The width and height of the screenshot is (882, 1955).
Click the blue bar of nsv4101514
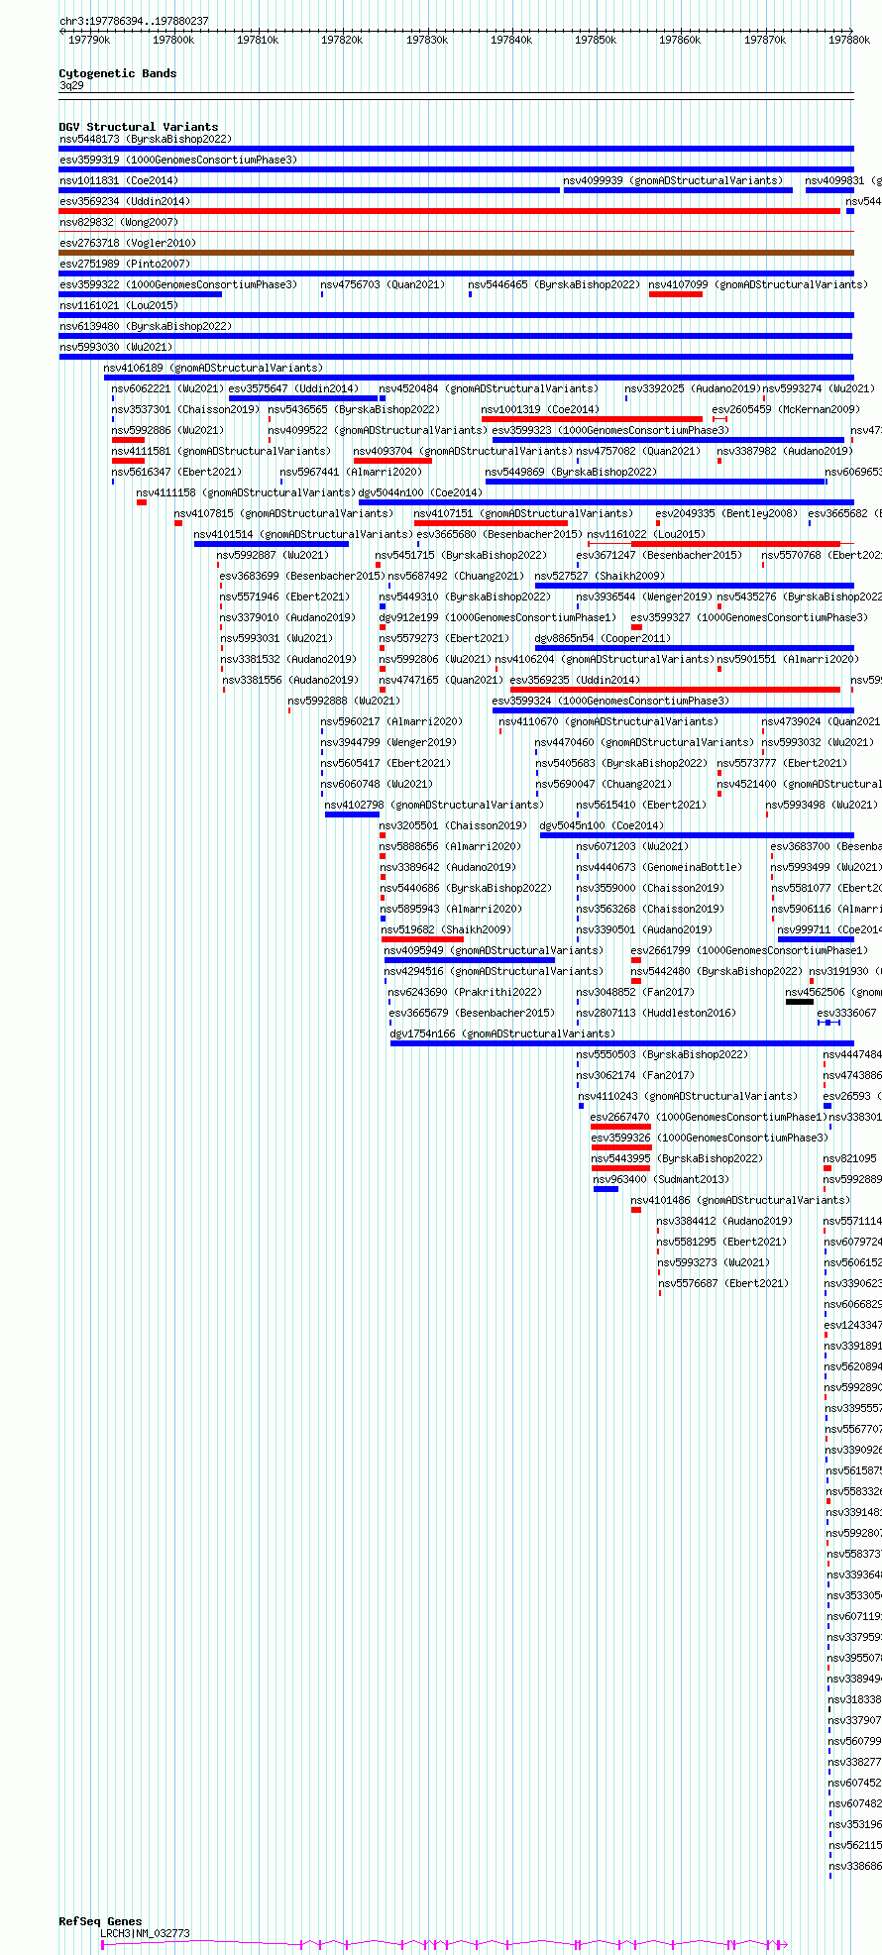(272, 544)
